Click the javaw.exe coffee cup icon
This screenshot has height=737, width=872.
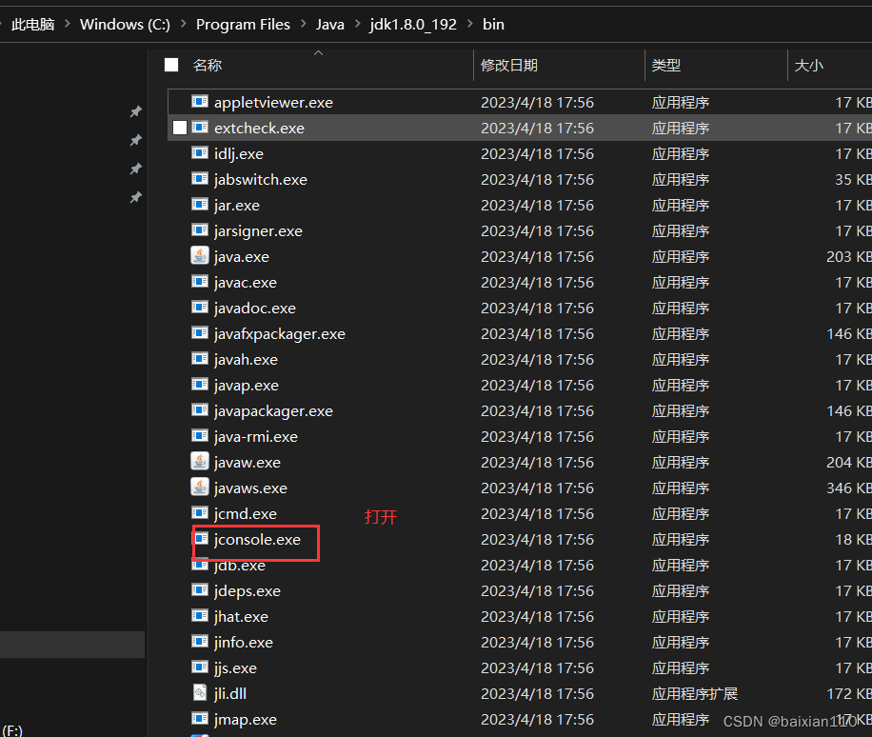point(200,461)
